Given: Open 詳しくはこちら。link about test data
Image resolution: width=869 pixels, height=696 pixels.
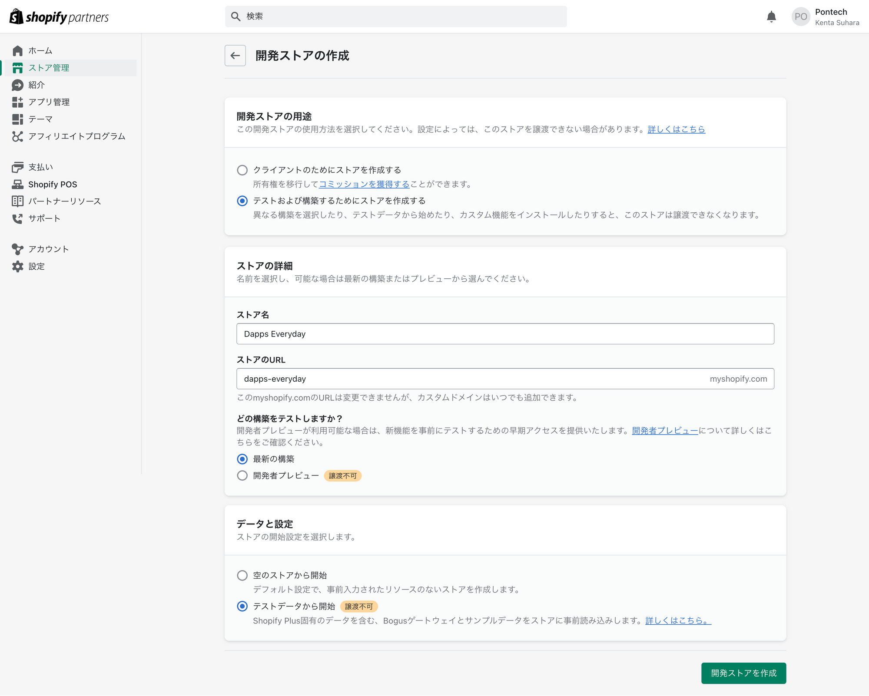Looking at the screenshot, I should pos(678,621).
